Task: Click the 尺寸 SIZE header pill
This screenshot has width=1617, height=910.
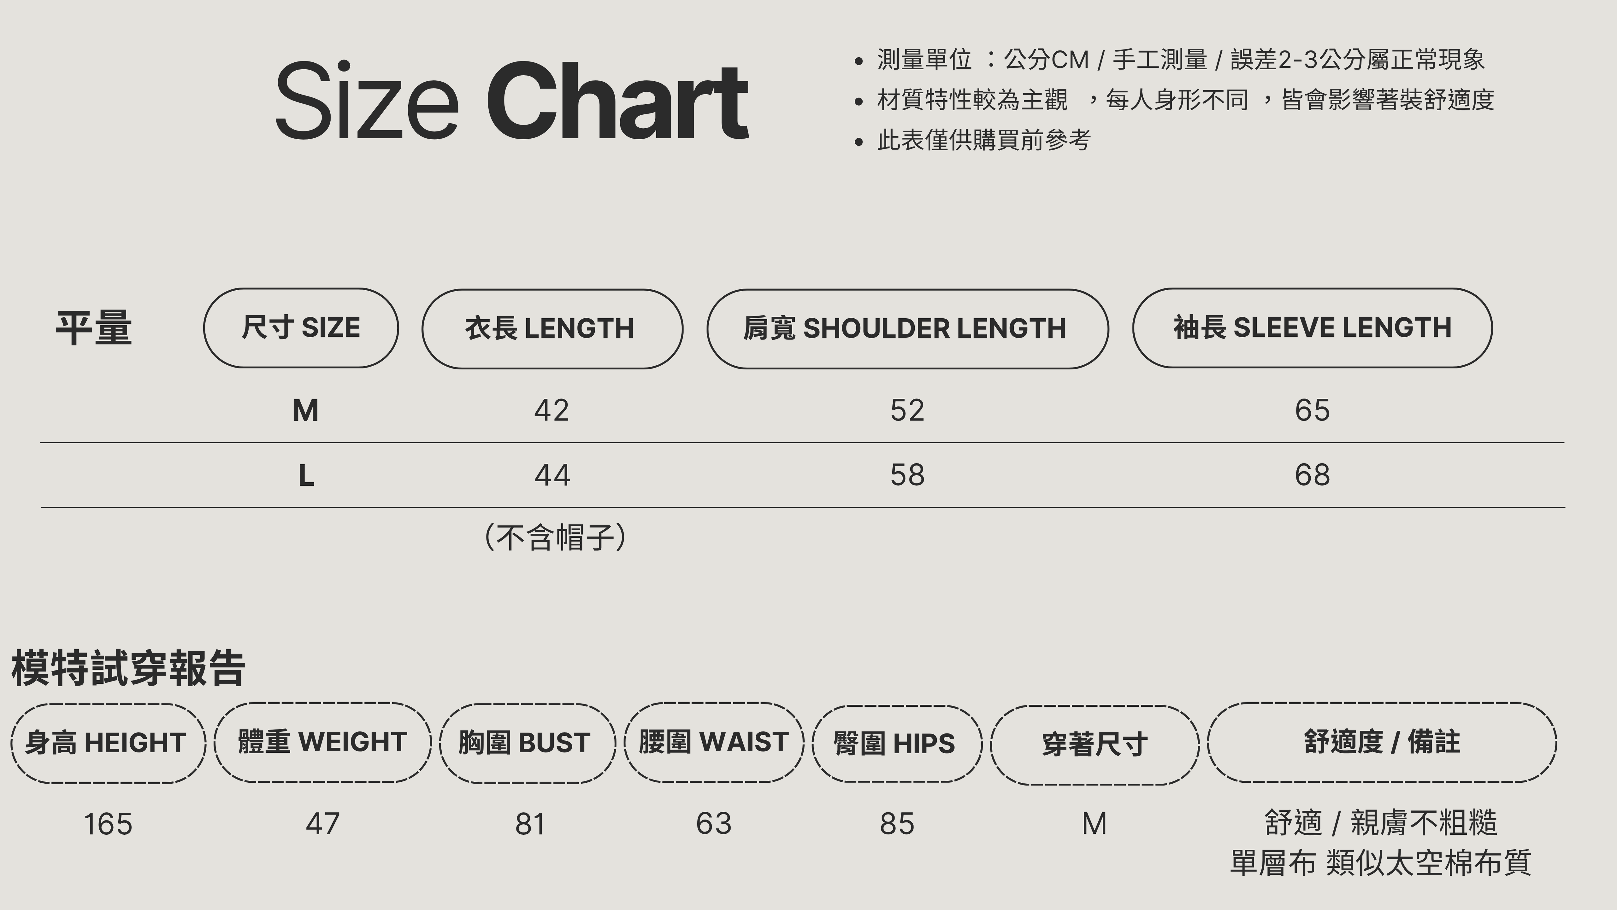Action: pos(301,328)
